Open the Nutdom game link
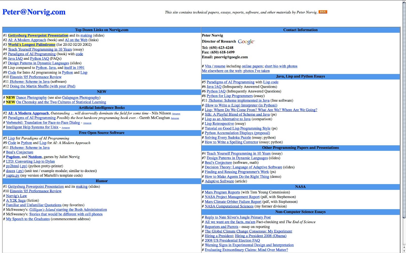Viewport: 406px width, 253px height. 35,157
